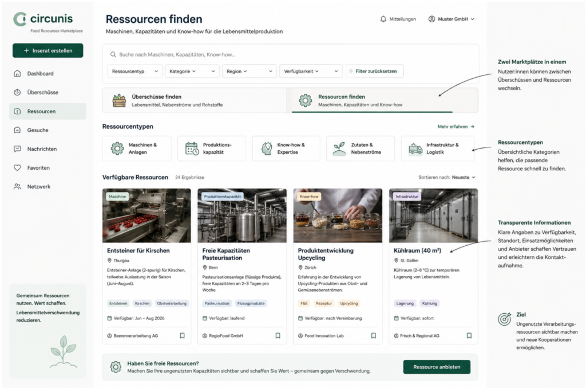Screen dimensions: 586x388
Task: Click the calendar icon for Produktionskapazität
Action: (192, 149)
